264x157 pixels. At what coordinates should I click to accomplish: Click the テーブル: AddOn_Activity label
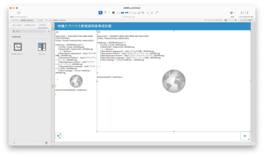tap(55, 20)
